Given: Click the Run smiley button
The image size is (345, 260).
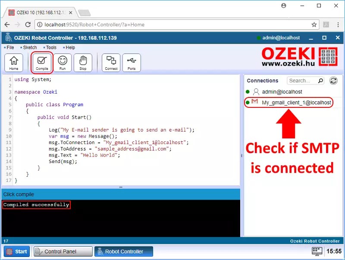Looking at the screenshot, I should click(63, 63).
